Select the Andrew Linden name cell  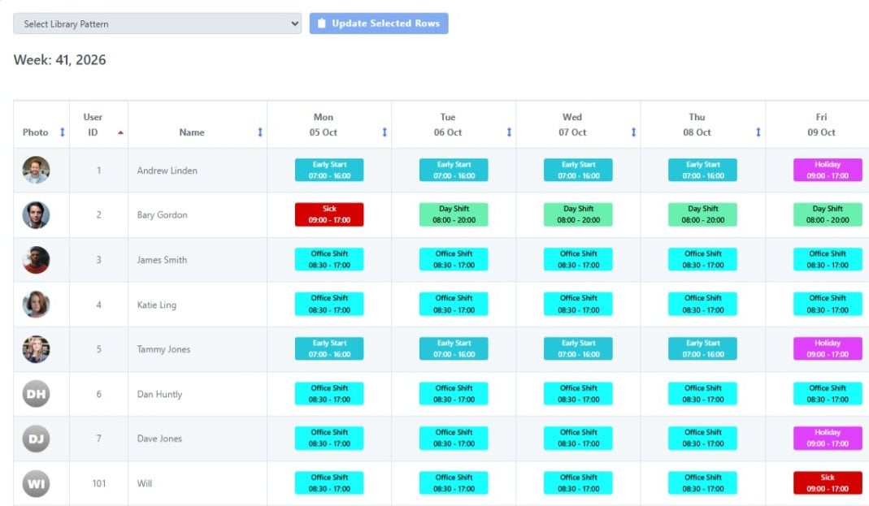click(x=198, y=171)
